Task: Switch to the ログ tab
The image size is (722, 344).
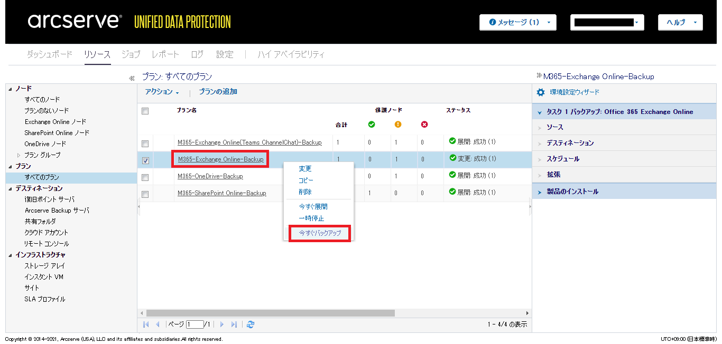Action: click(197, 54)
